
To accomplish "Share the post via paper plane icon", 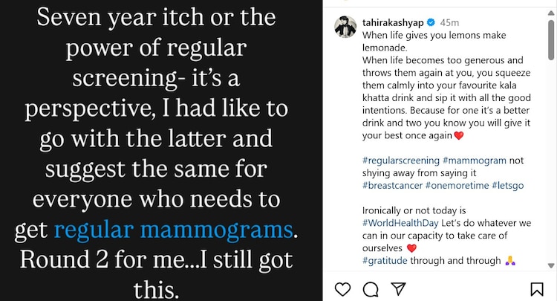I will pos(398,288).
